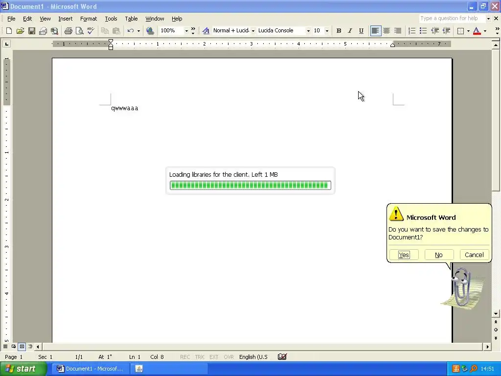
Task: Toggle OVR overtype mode
Action: (228, 357)
